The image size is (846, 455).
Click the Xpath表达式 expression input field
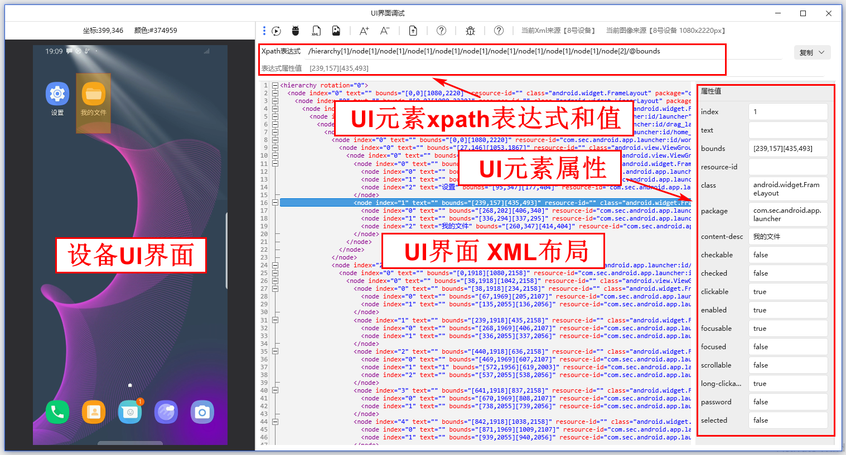pyautogui.click(x=544, y=51)
